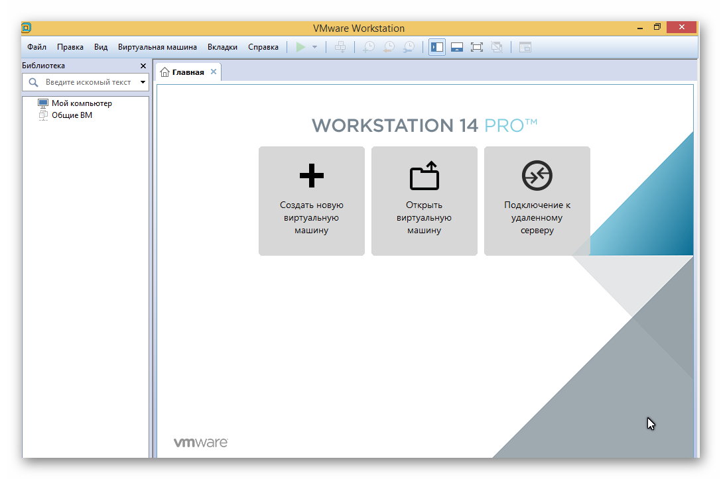Open the Файл menu
Viewport: 721px width, 479px height.
(x=36, y=47)
